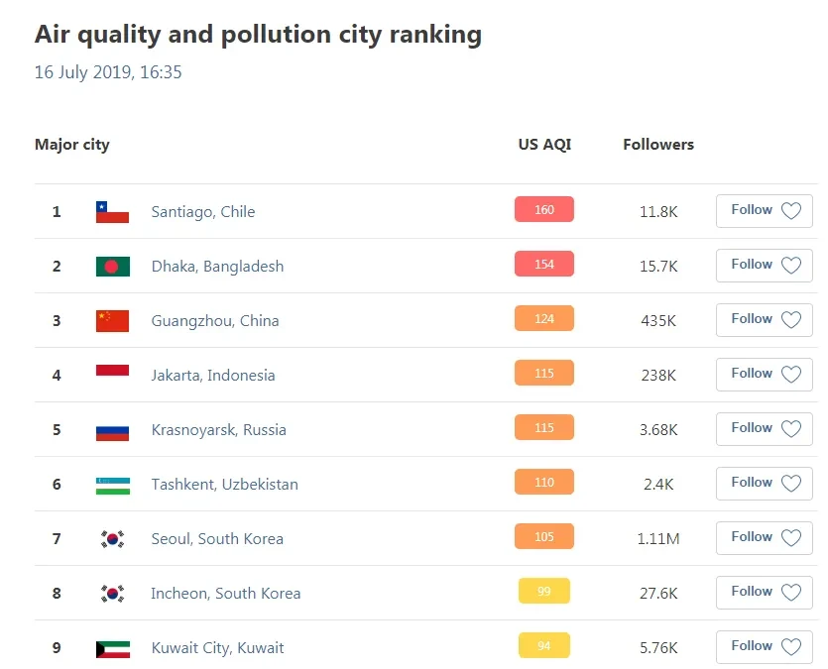Screen dimensions: 828x669
Task: Click the China flag icon
Action: coord(112,321)
